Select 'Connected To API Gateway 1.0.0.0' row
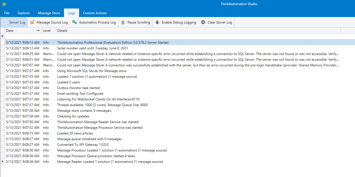Screen dimensions: 355x177 pos(177,144)
